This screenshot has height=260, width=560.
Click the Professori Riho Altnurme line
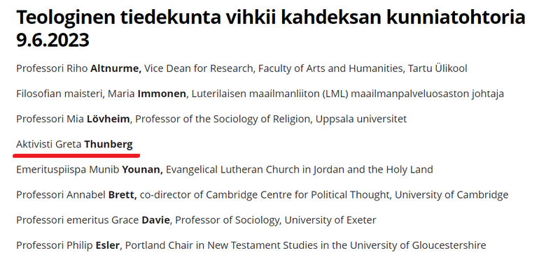[x=241, y=68]
